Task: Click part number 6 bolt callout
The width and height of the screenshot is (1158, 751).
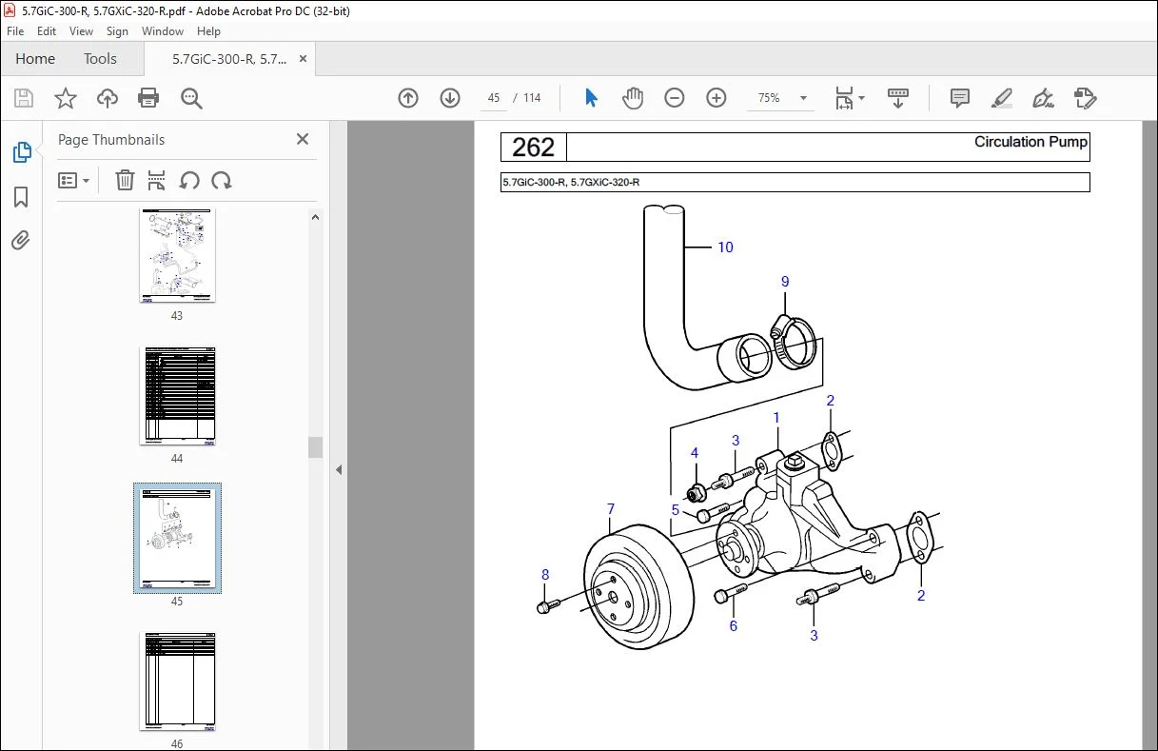Action: [733, 625]
